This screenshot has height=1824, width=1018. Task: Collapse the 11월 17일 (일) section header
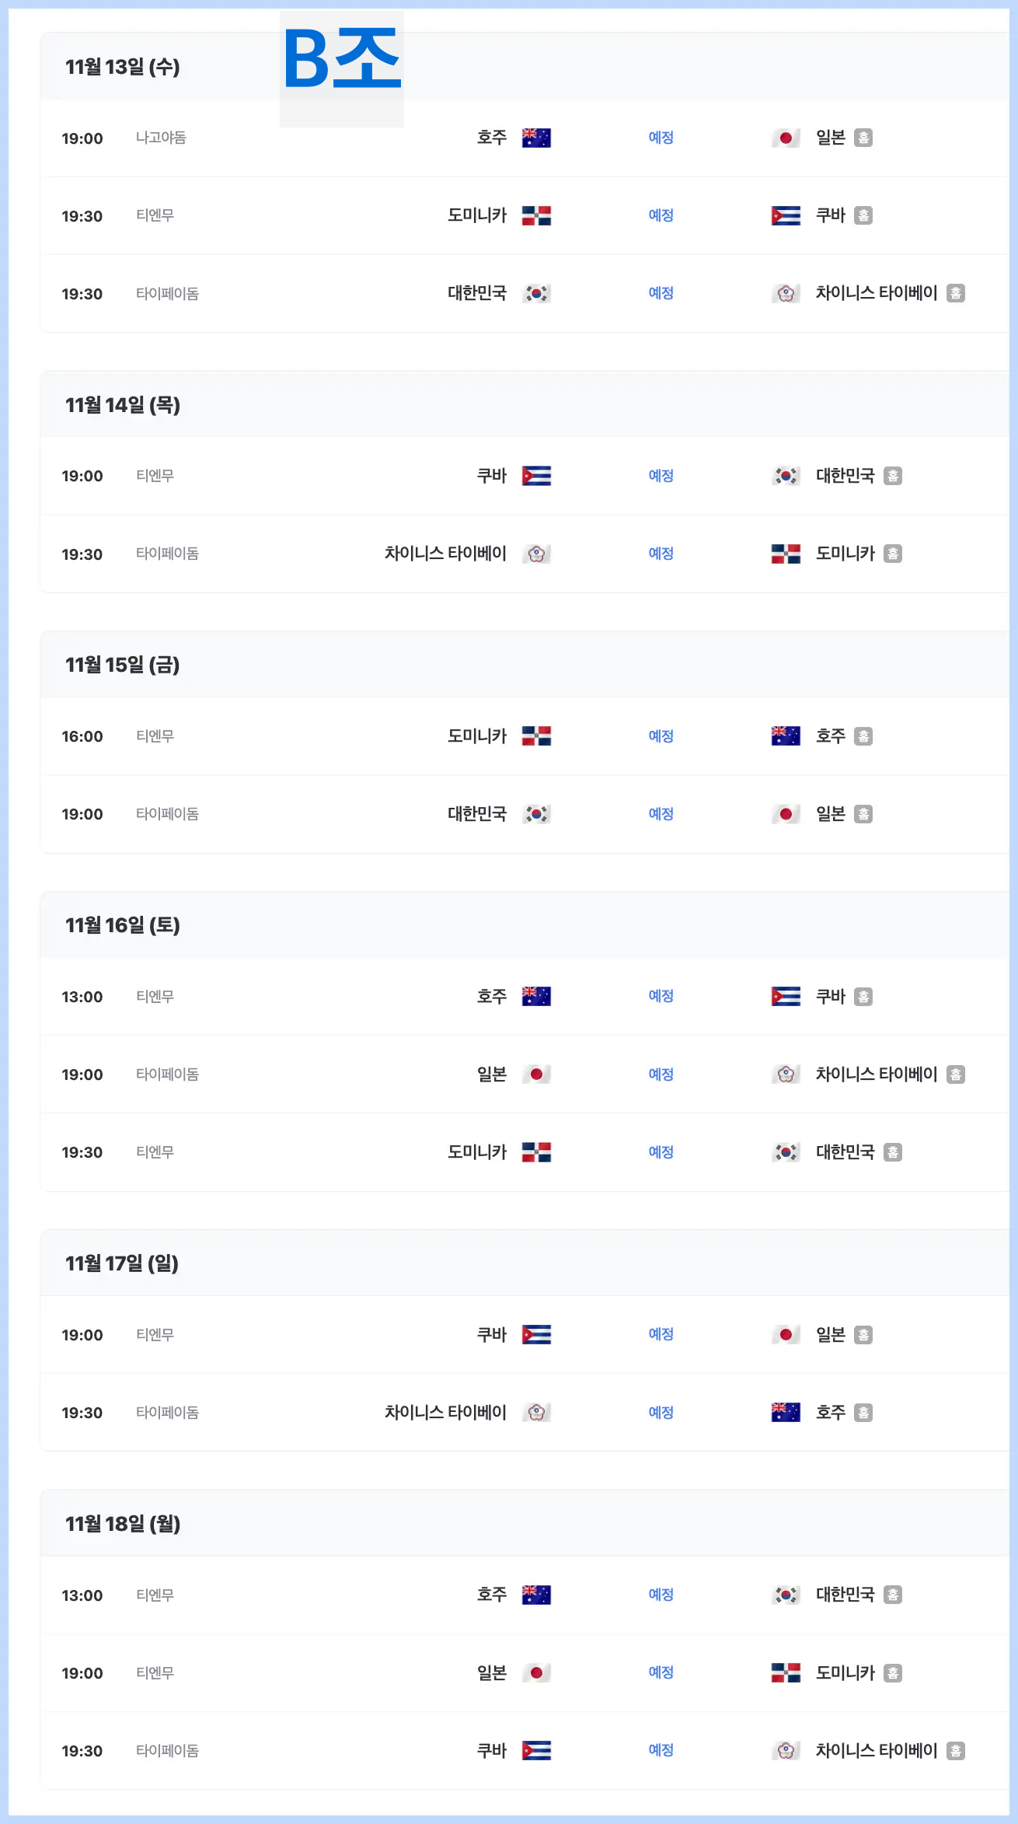(x=122, y=1264)
